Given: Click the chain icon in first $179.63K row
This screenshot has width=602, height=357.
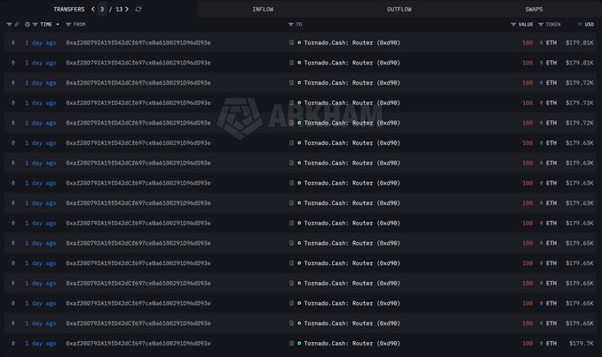Looking at the screenshot, I should click(13, 143).
